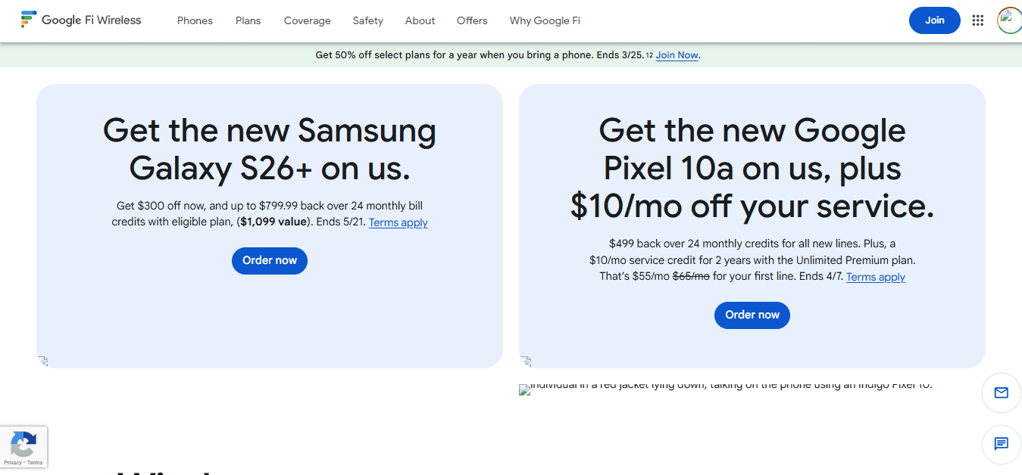Open Terms apply for the Pixel 10a offer

pos(875,276)
